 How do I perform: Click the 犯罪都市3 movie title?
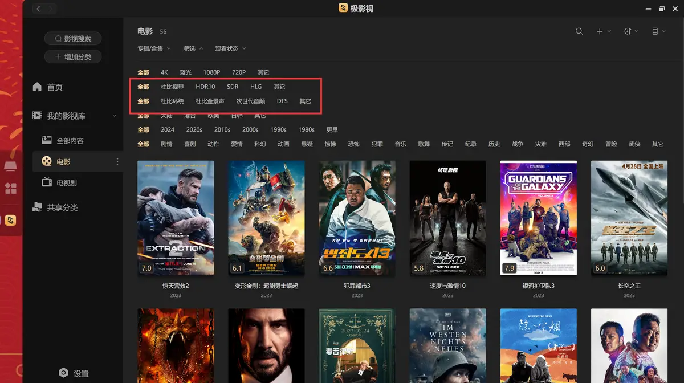click(357, 286)
